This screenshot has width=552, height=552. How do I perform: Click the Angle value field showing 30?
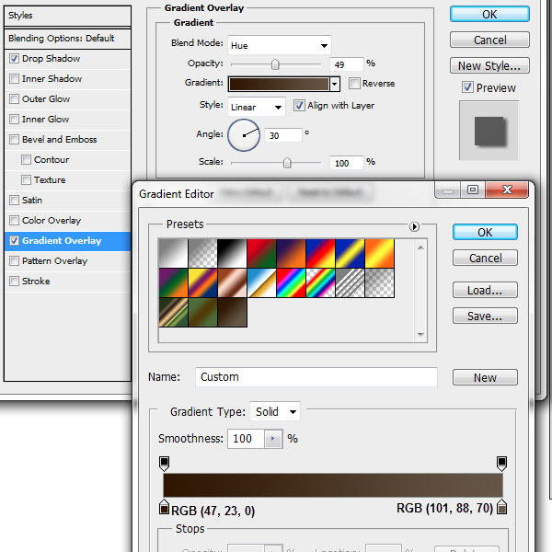pyautogui.click(x=283, y=135)
